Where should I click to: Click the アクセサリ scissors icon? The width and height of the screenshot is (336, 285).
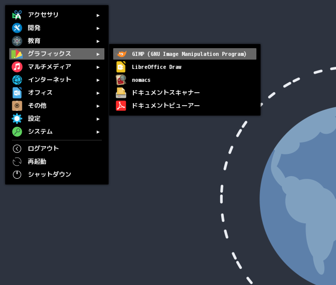tap(17, 15)
